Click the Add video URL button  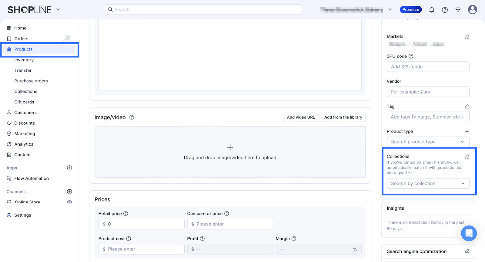[x=301, y=117]
